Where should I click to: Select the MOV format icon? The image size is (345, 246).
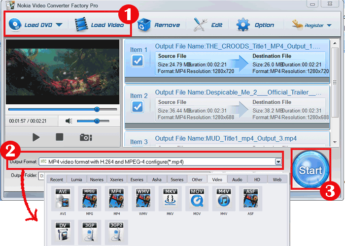click(x=197, y=199)
